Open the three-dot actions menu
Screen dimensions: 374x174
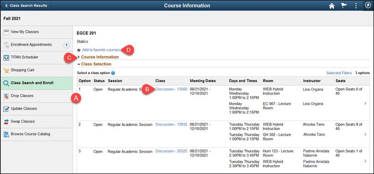click(x=356, y=6)
